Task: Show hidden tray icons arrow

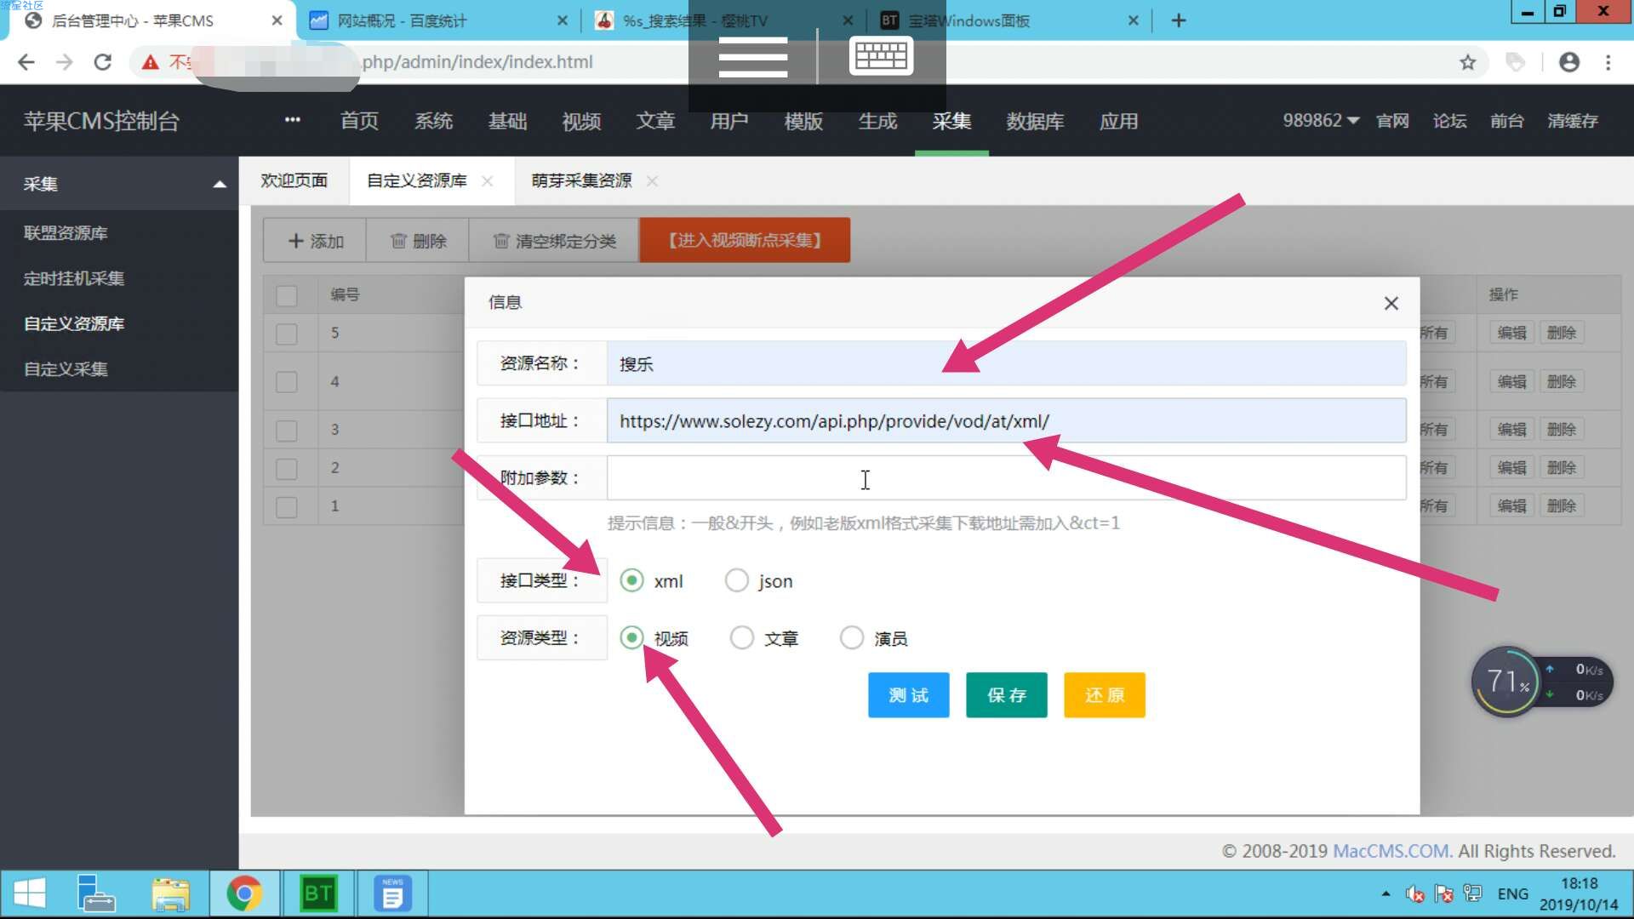Action: tap(1385, 893)
